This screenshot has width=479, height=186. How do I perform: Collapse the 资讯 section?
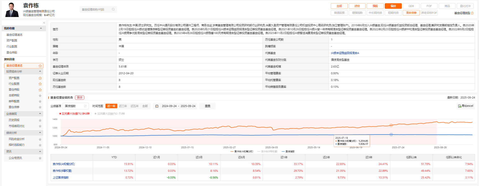[x=40, y=151]
